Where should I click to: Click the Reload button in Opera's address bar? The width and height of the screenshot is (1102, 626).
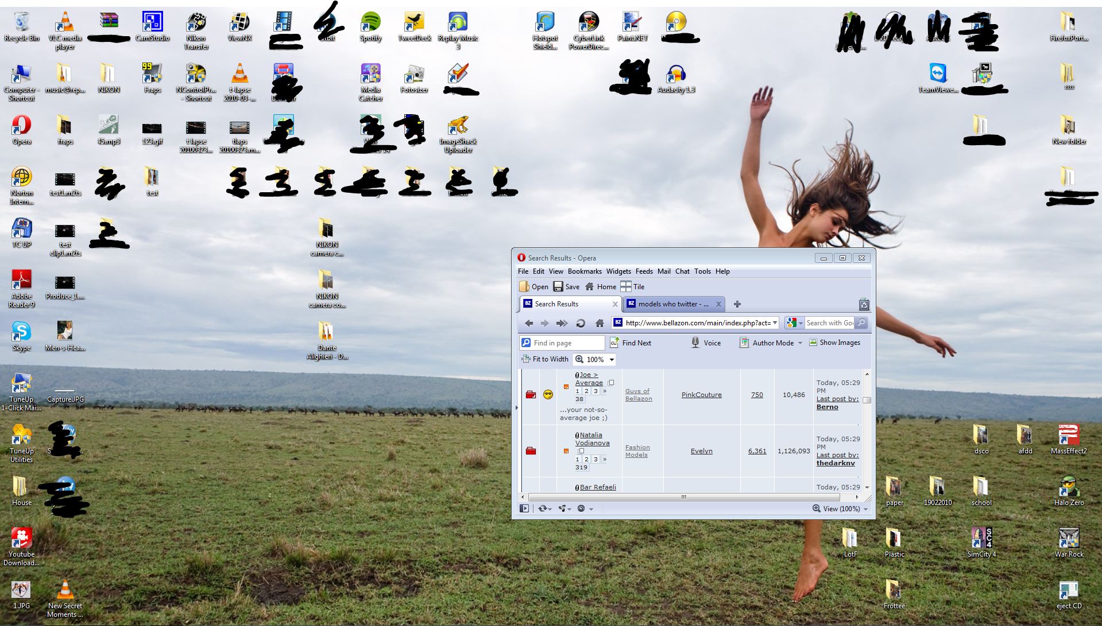pyautogui.click(x=581, y=324)
